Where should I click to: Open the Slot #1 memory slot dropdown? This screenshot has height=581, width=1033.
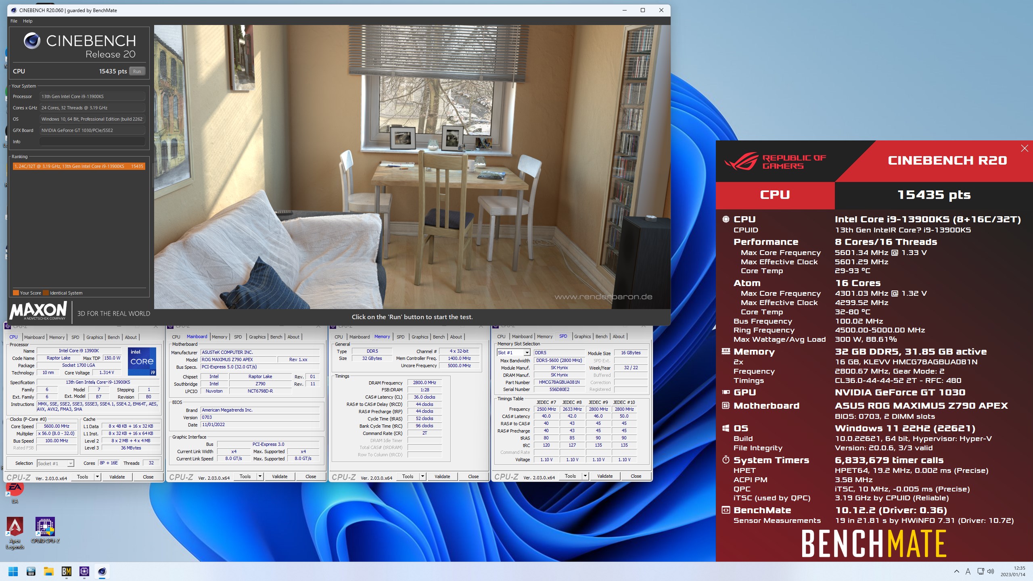pos(513,353)
